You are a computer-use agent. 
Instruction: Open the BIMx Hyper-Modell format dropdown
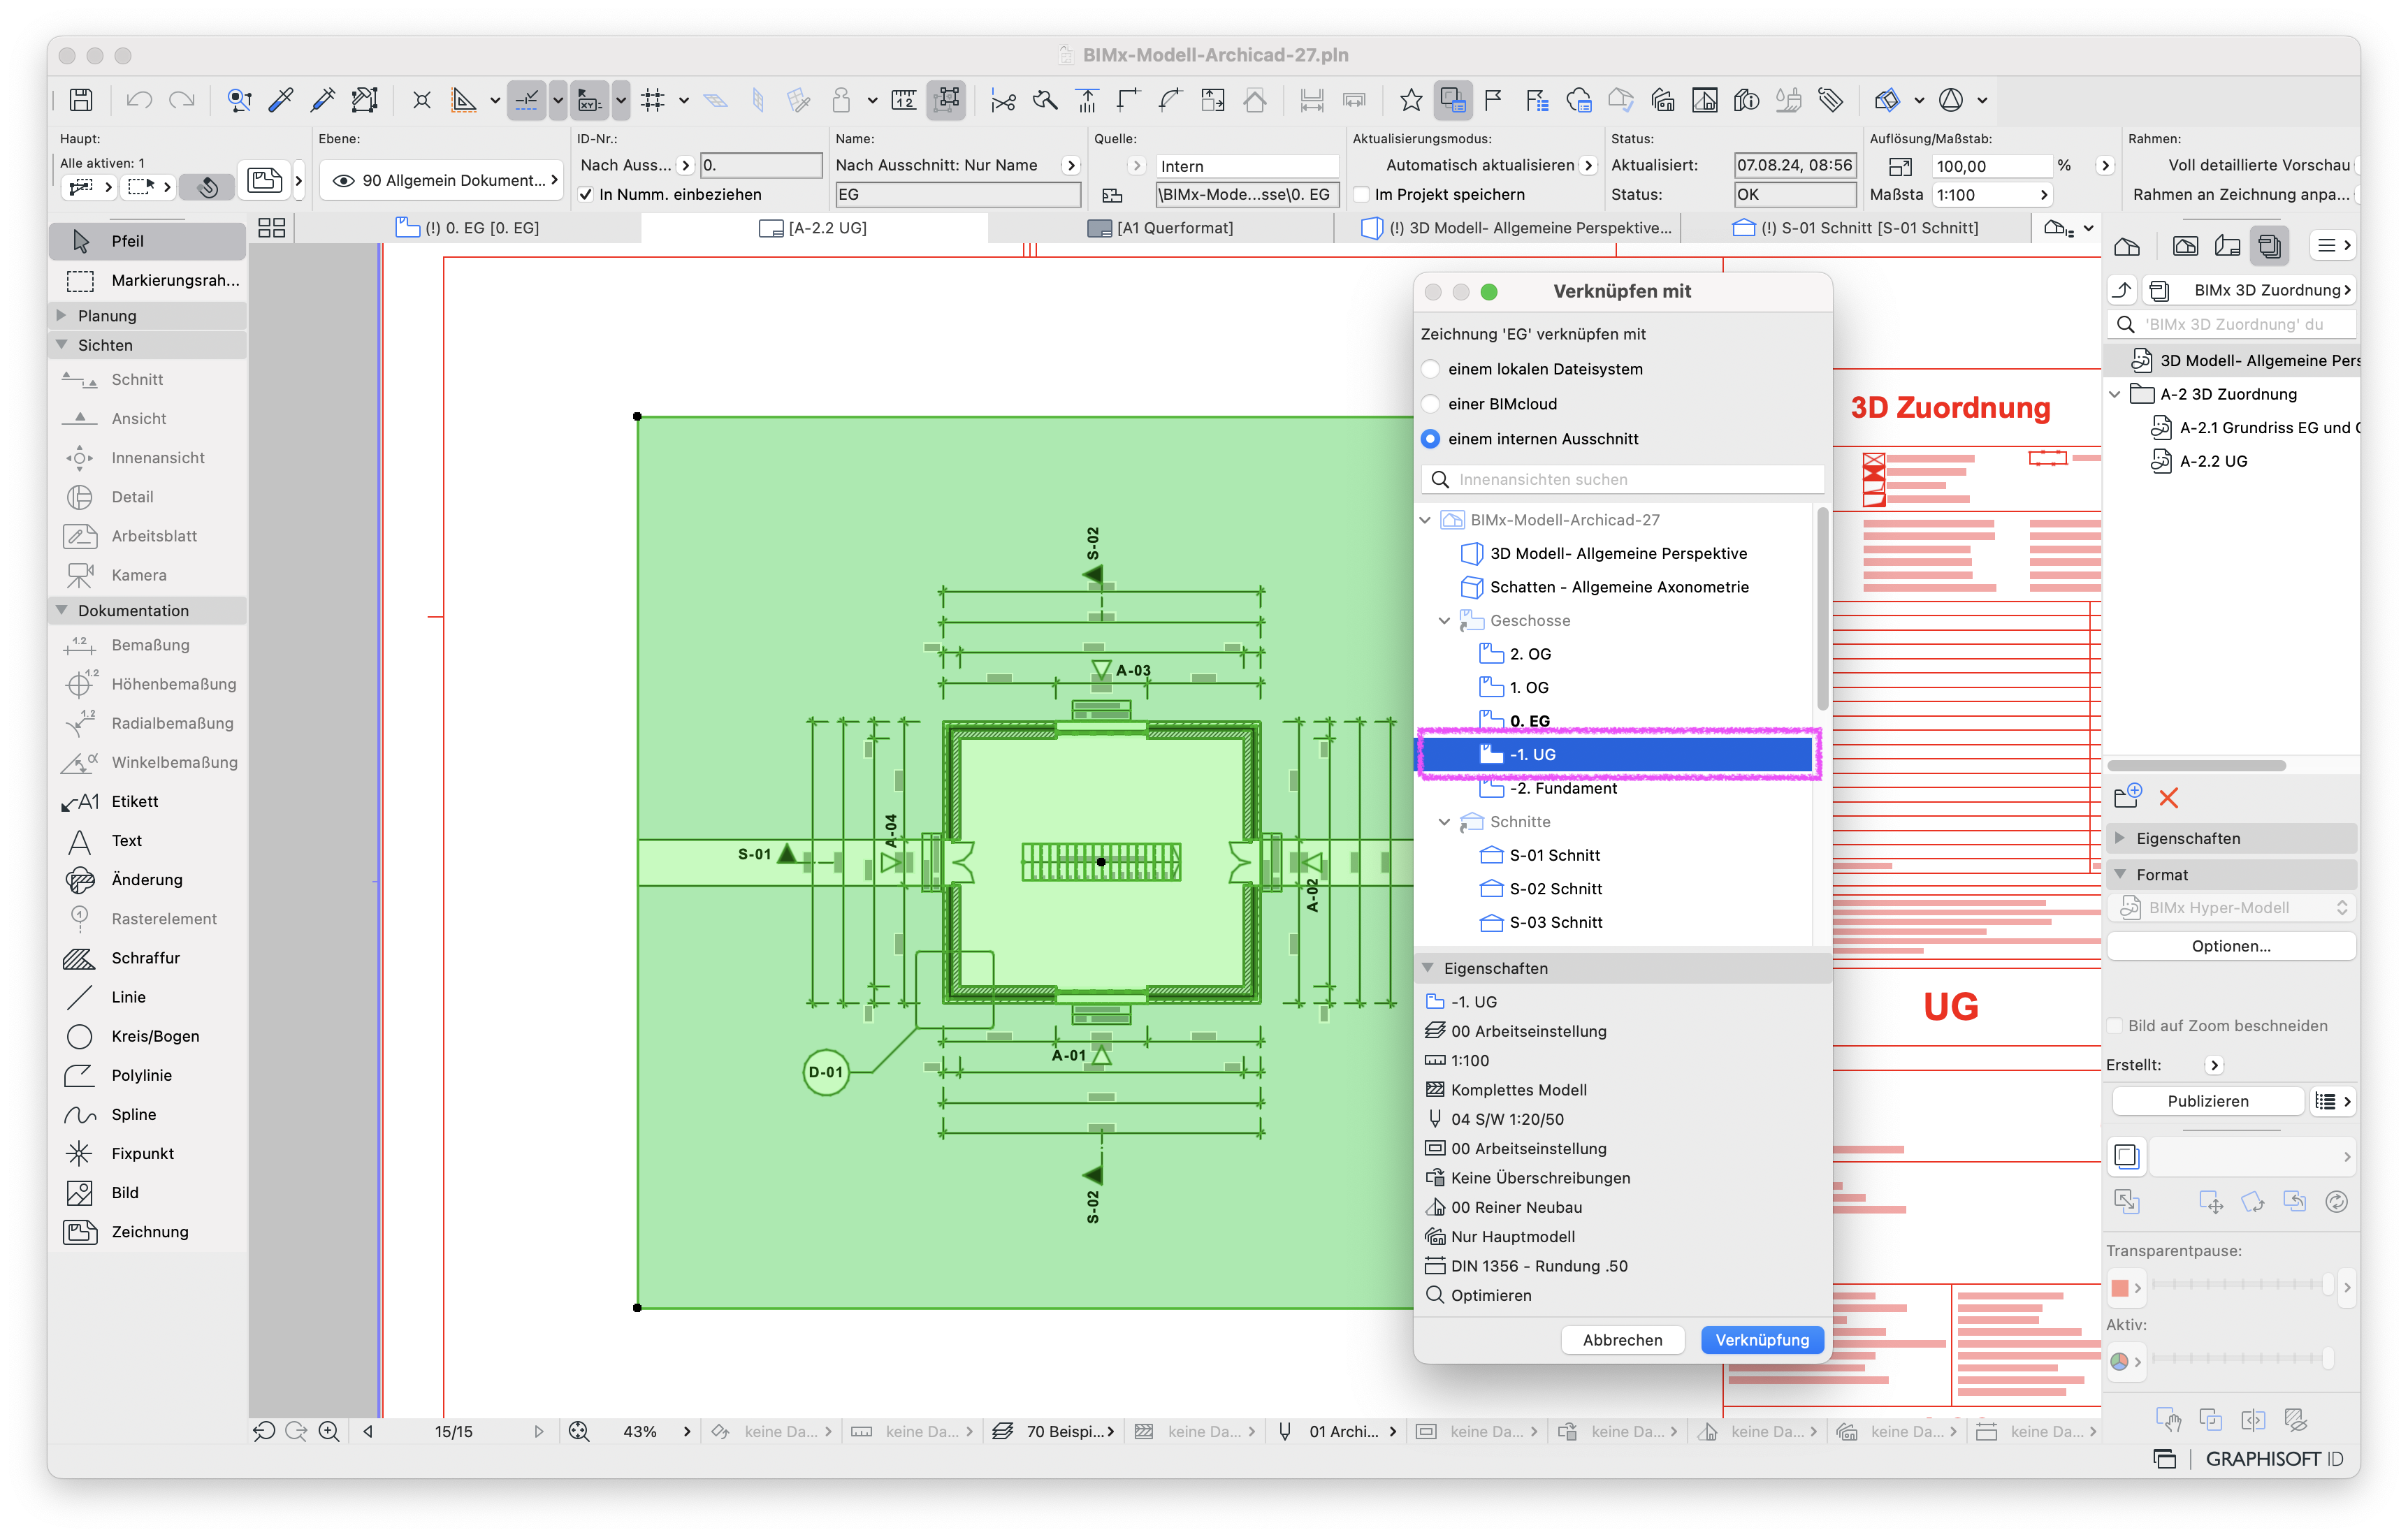[2231, 908]
